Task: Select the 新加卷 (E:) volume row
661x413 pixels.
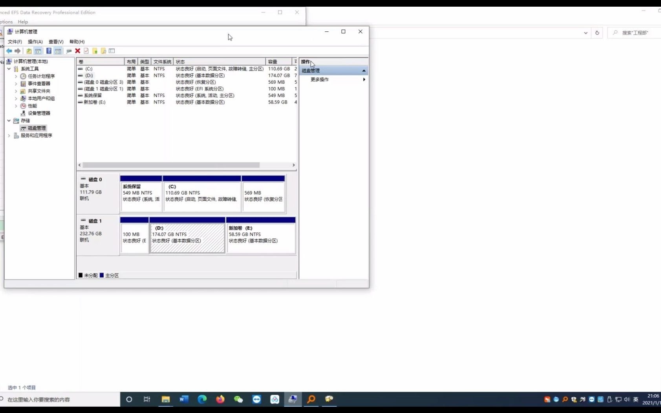Action: coord(187,102)
